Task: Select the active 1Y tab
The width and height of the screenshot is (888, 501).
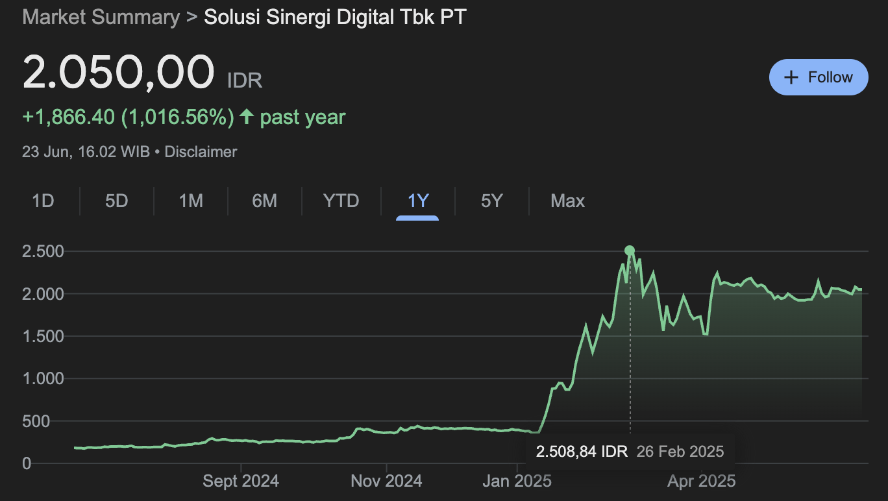Action: (x=417, y=201)
